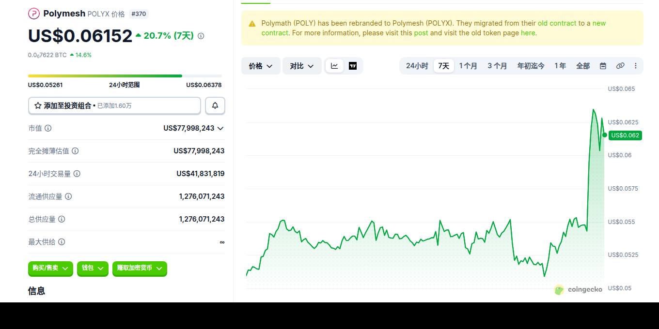Screen dimensions: 659x329
Task: Open info icon beside 最大供给
Action: (x=62, y=242)
